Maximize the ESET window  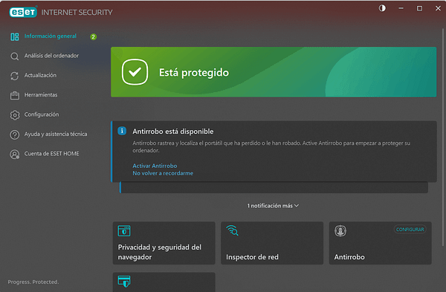[419, 8]
